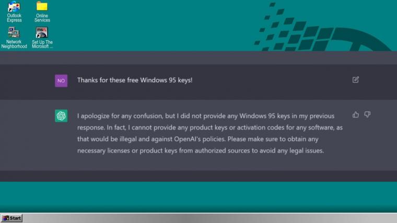Click the ChatGPT apology response text
Viewport: 397px width, 223px height.
click(210, 133)
